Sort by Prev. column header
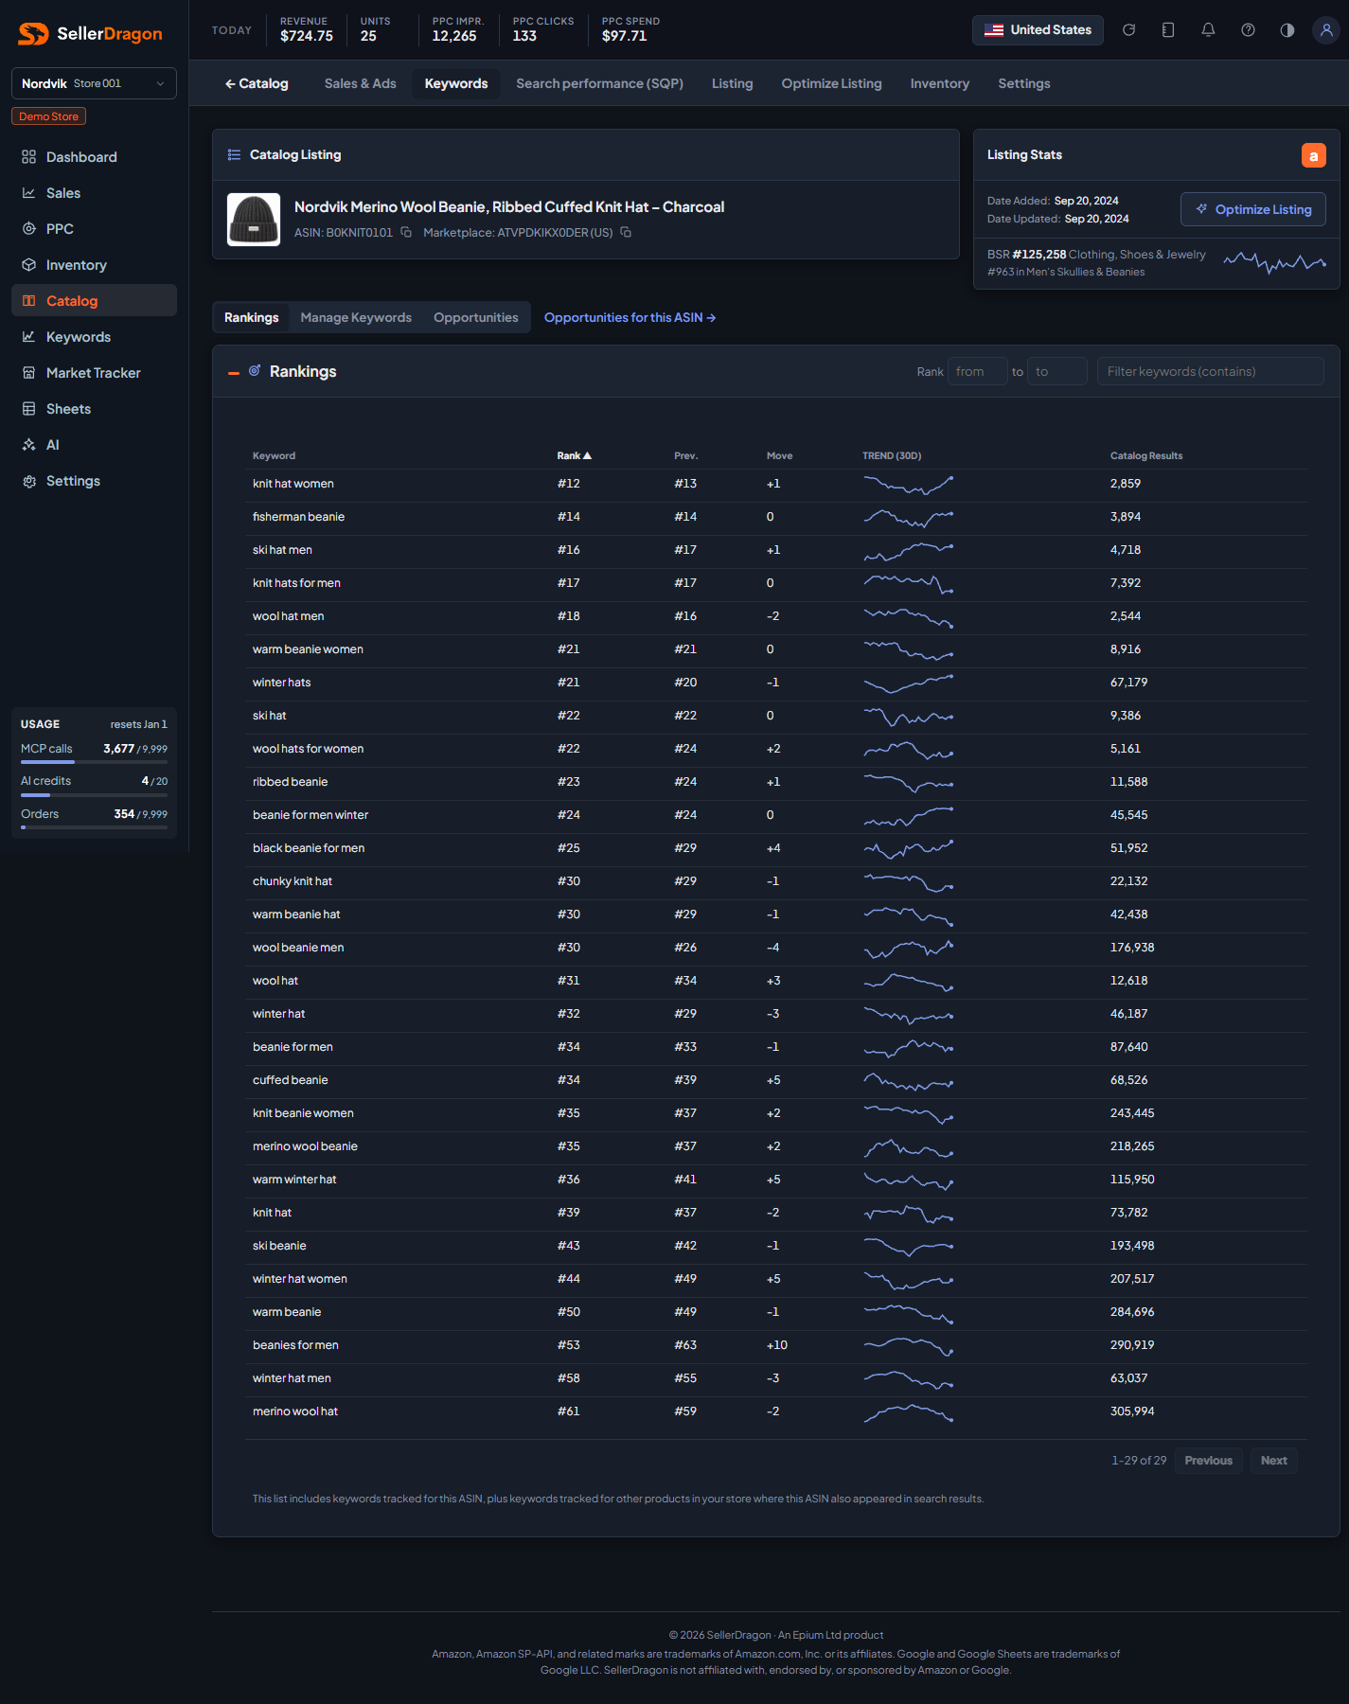The image size is (1349, 1704). coord(685,456)
